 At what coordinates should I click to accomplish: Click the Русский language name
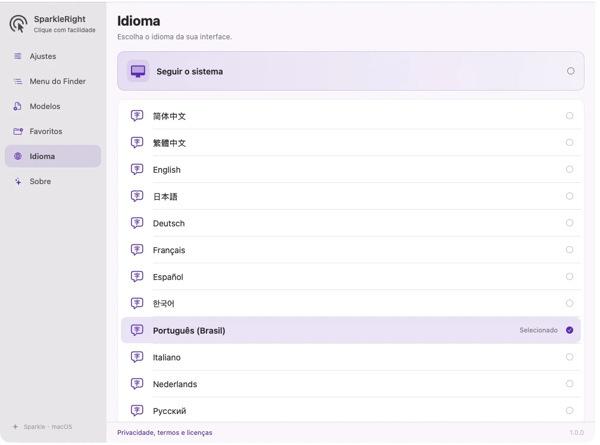pyautogui.click(x=169, y=411)
